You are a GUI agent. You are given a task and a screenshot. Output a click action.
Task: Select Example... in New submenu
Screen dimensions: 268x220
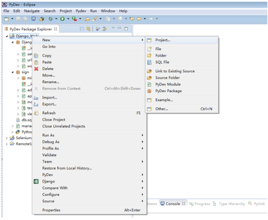click(182, 100)
